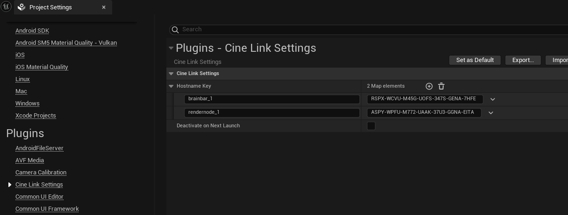Collapse the Hostname Key map
Image resolution: width=568 pixels, height=215 pixels.
click(171, 86)
